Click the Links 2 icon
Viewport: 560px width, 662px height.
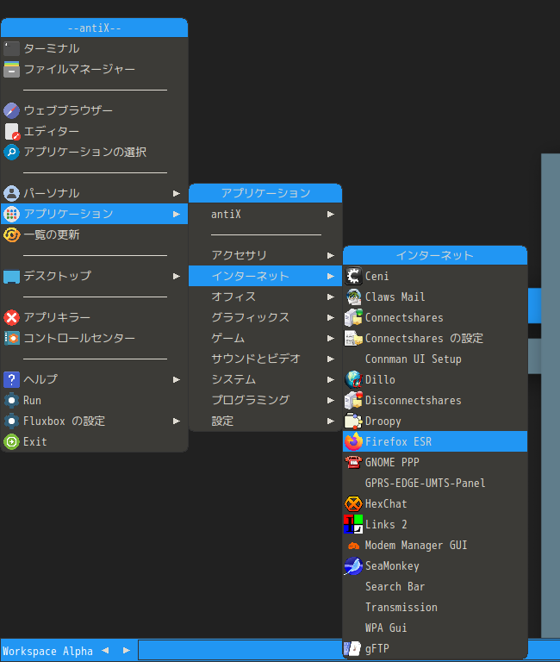pos(353,524)
